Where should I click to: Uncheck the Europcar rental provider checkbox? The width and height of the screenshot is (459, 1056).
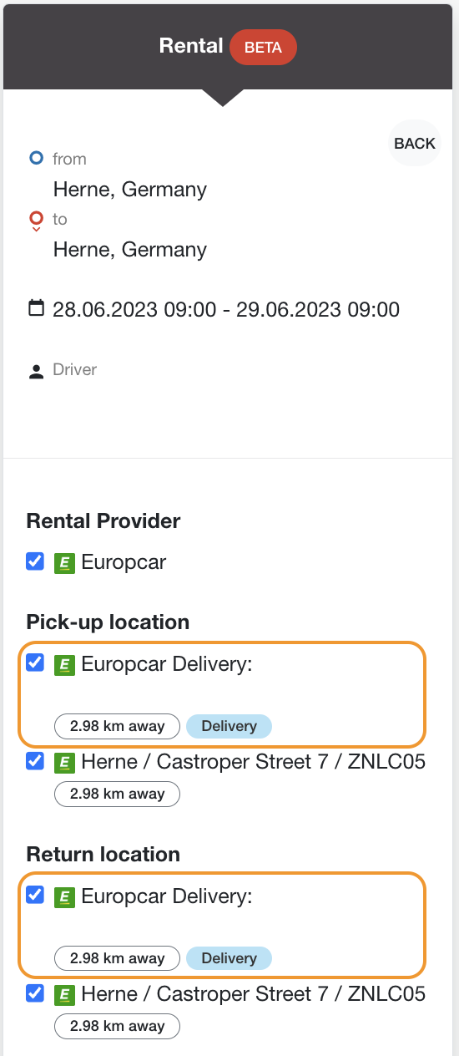pyautogui.click(x=35, y=561)
